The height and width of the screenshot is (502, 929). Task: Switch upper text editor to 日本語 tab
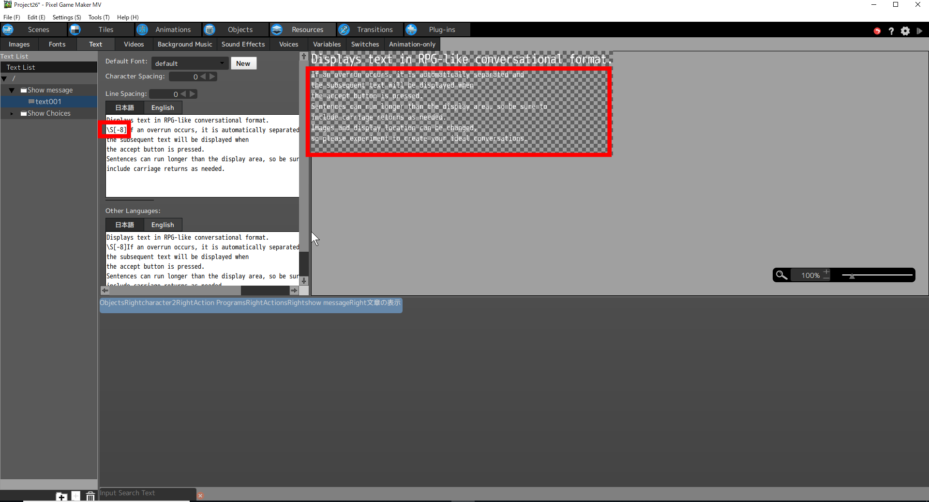coord(124,107)
